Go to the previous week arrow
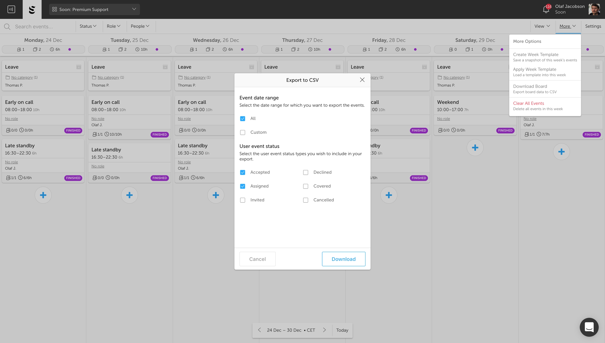The image size is (605, 343). [259, 330]
